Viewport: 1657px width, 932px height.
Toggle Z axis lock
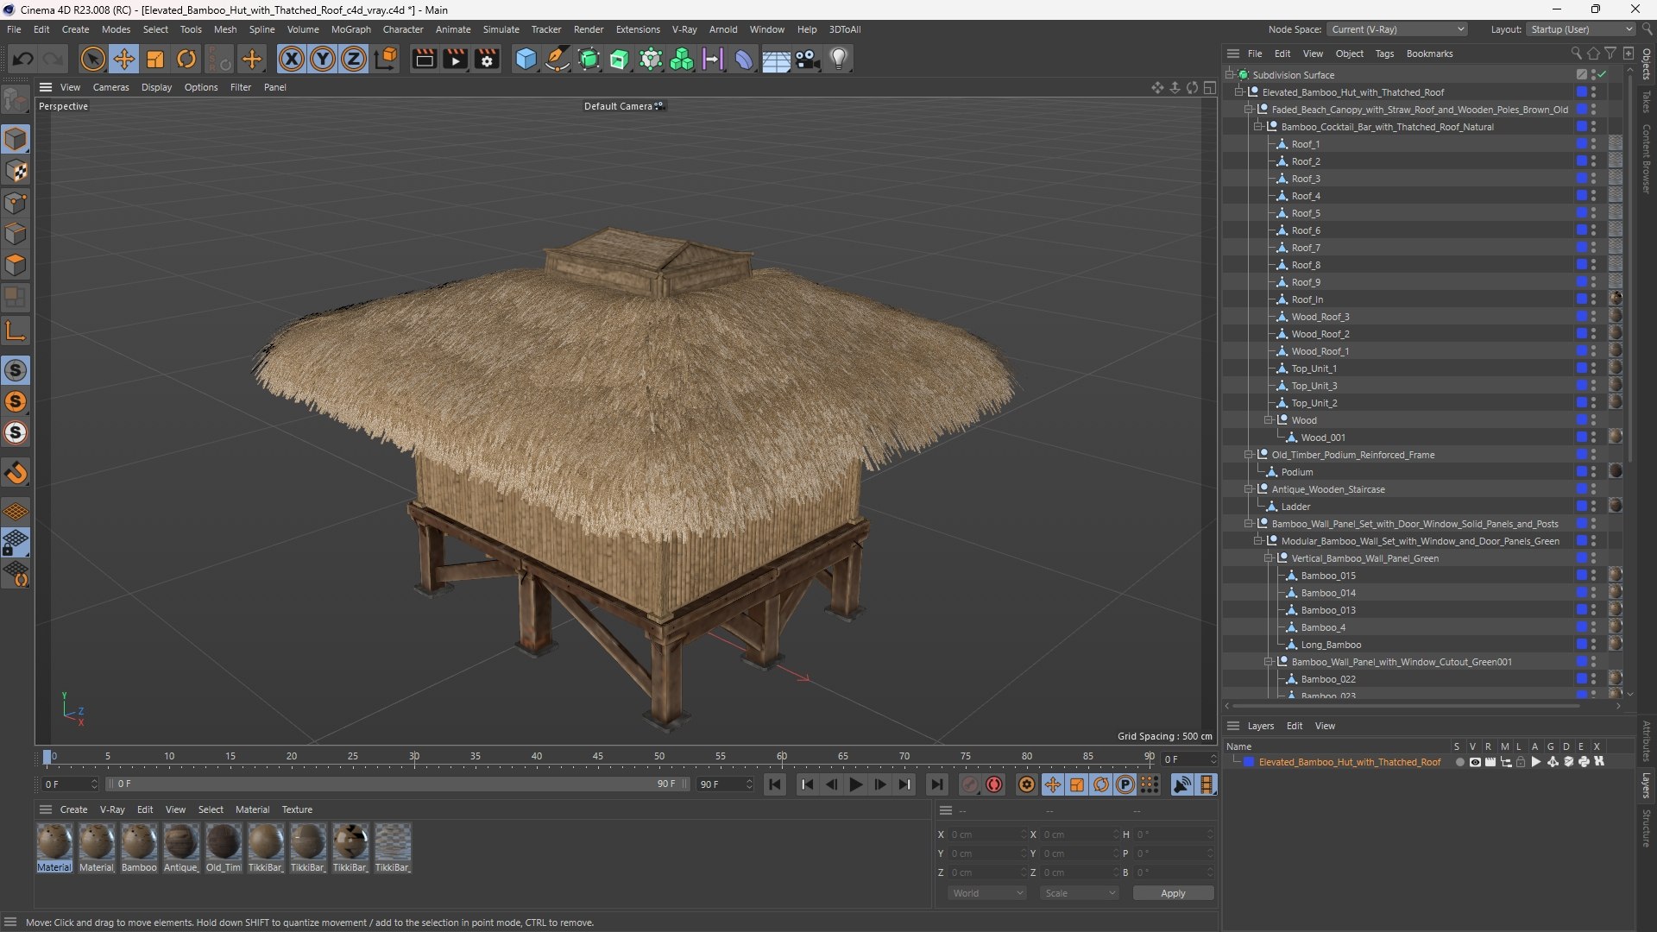354,59
